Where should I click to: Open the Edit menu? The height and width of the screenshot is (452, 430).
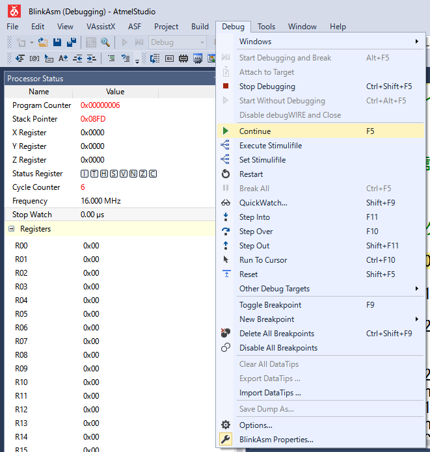click(38, 27)
